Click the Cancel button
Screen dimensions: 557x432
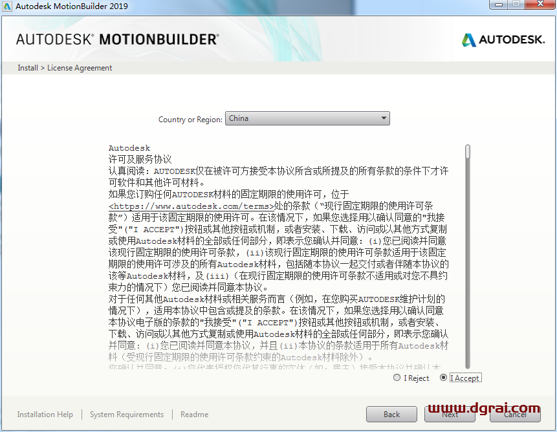click(515, 415)
